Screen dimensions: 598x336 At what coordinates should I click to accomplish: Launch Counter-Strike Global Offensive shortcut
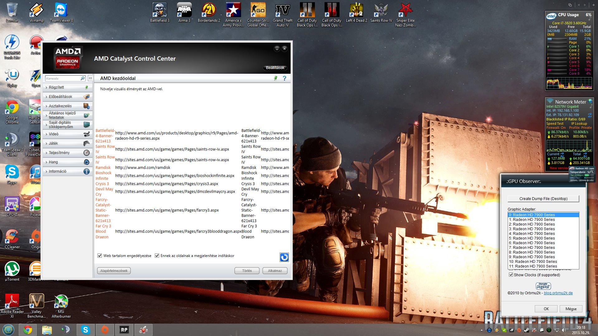point(258,14)
